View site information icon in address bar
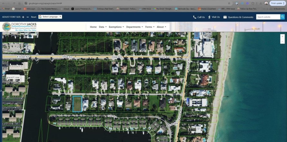 (26, 3)
